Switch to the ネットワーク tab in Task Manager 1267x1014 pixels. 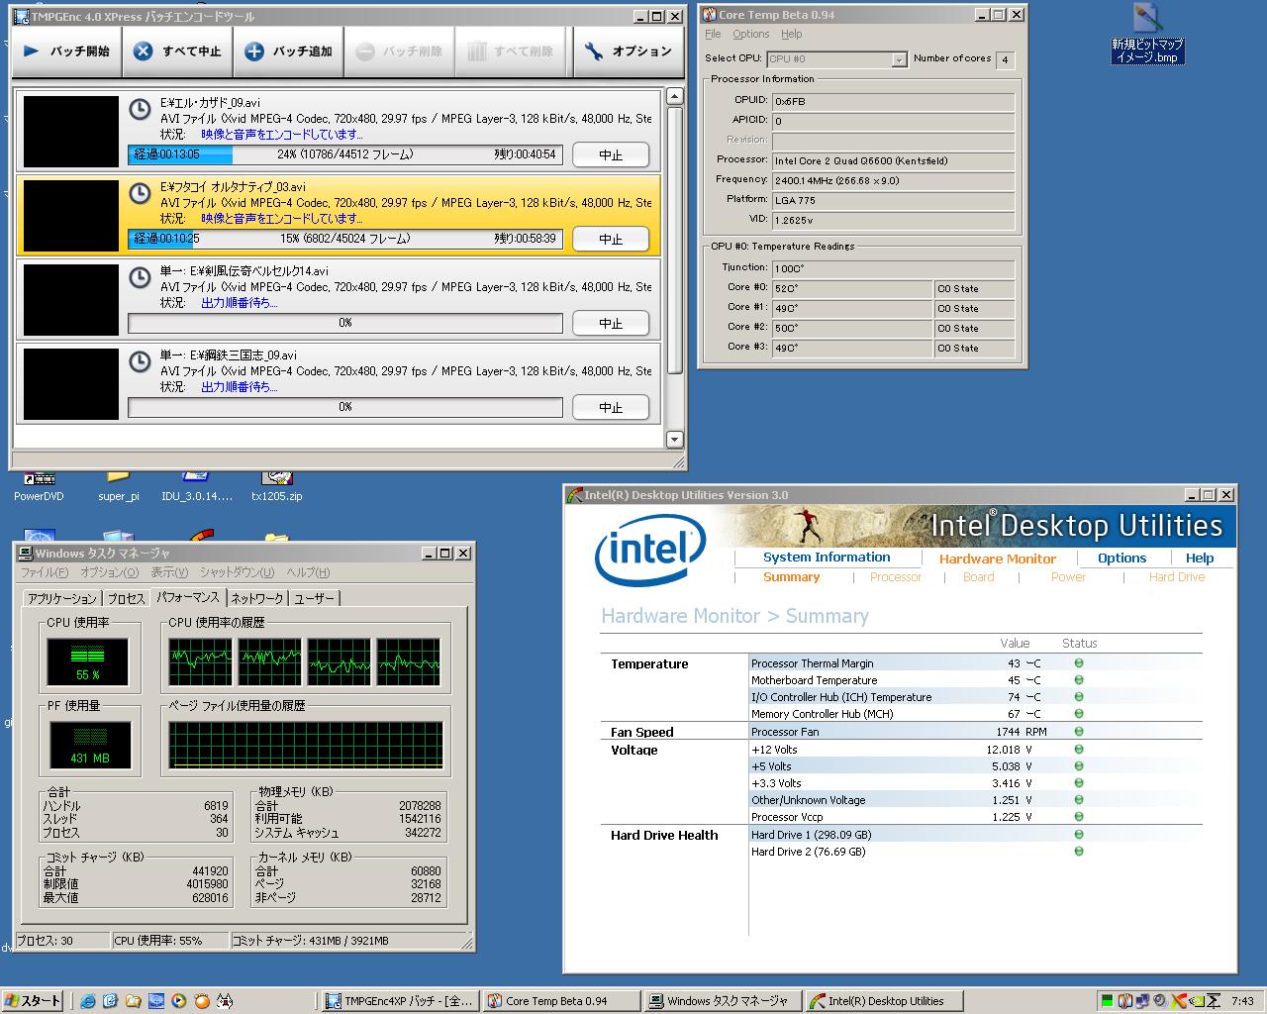257,598
